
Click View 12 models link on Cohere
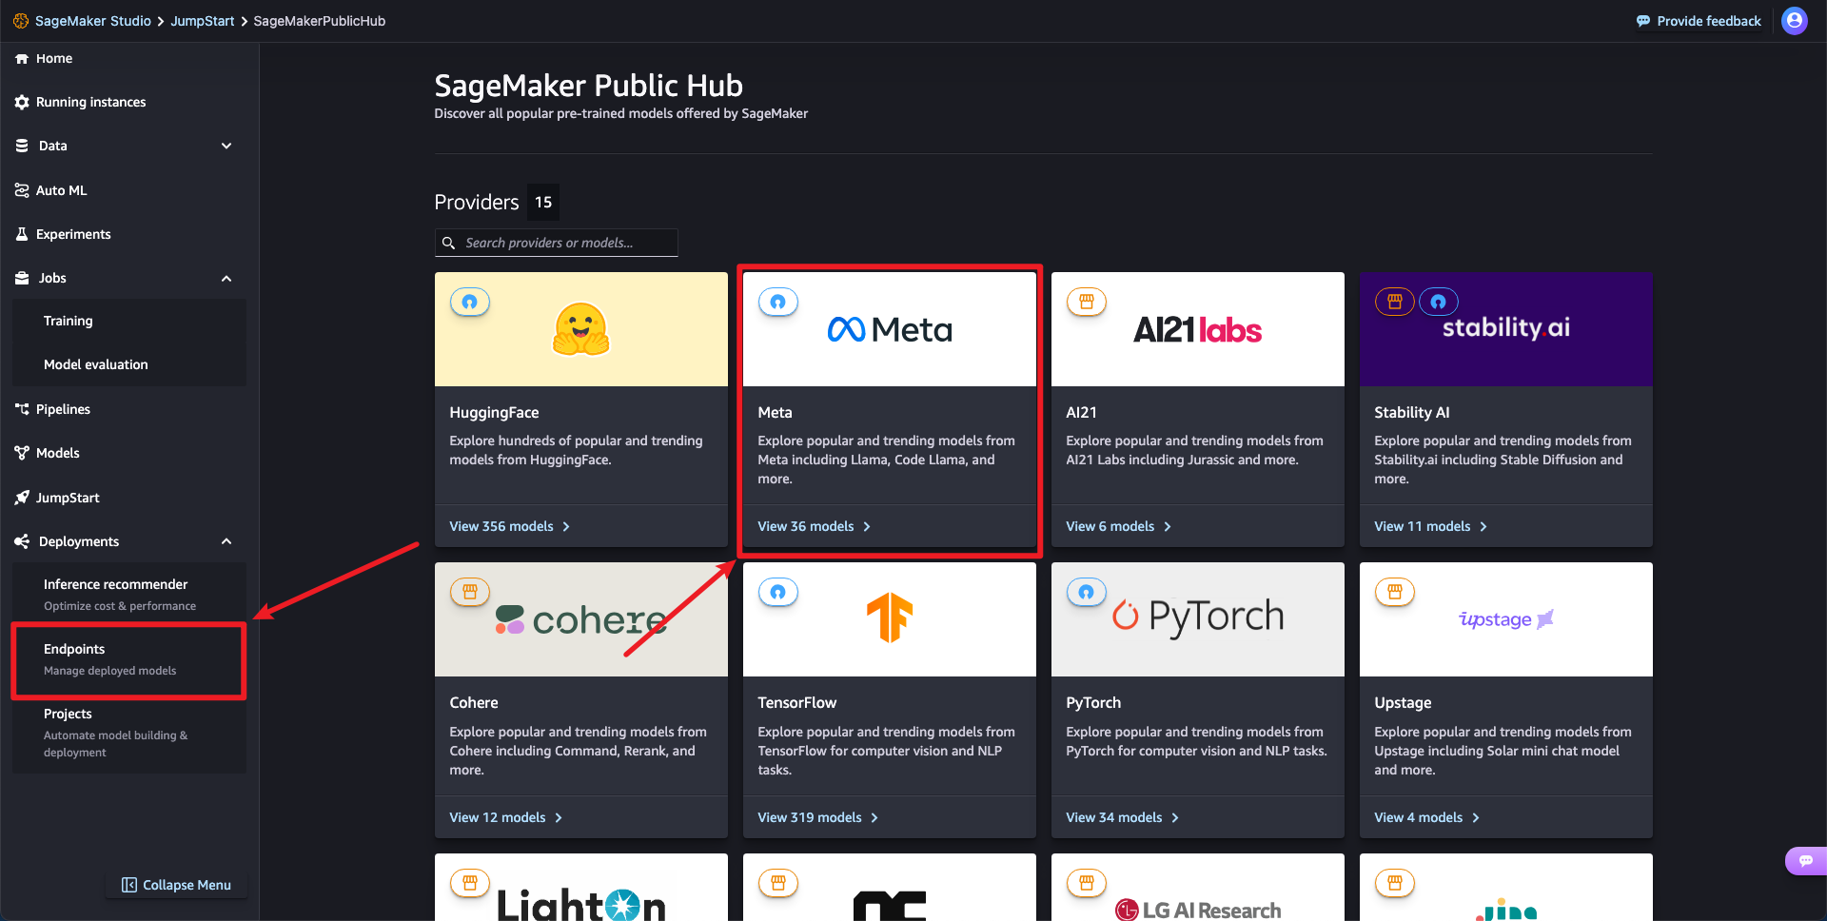(498, 818)
